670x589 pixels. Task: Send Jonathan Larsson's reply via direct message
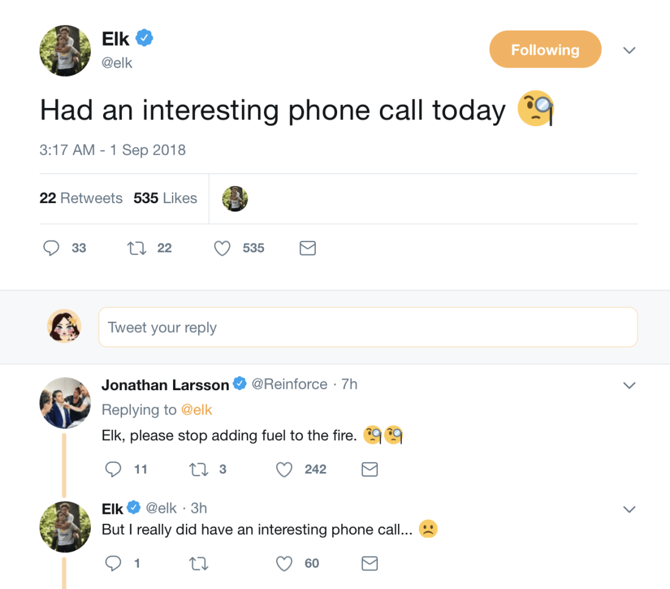[x=369, y=469]
